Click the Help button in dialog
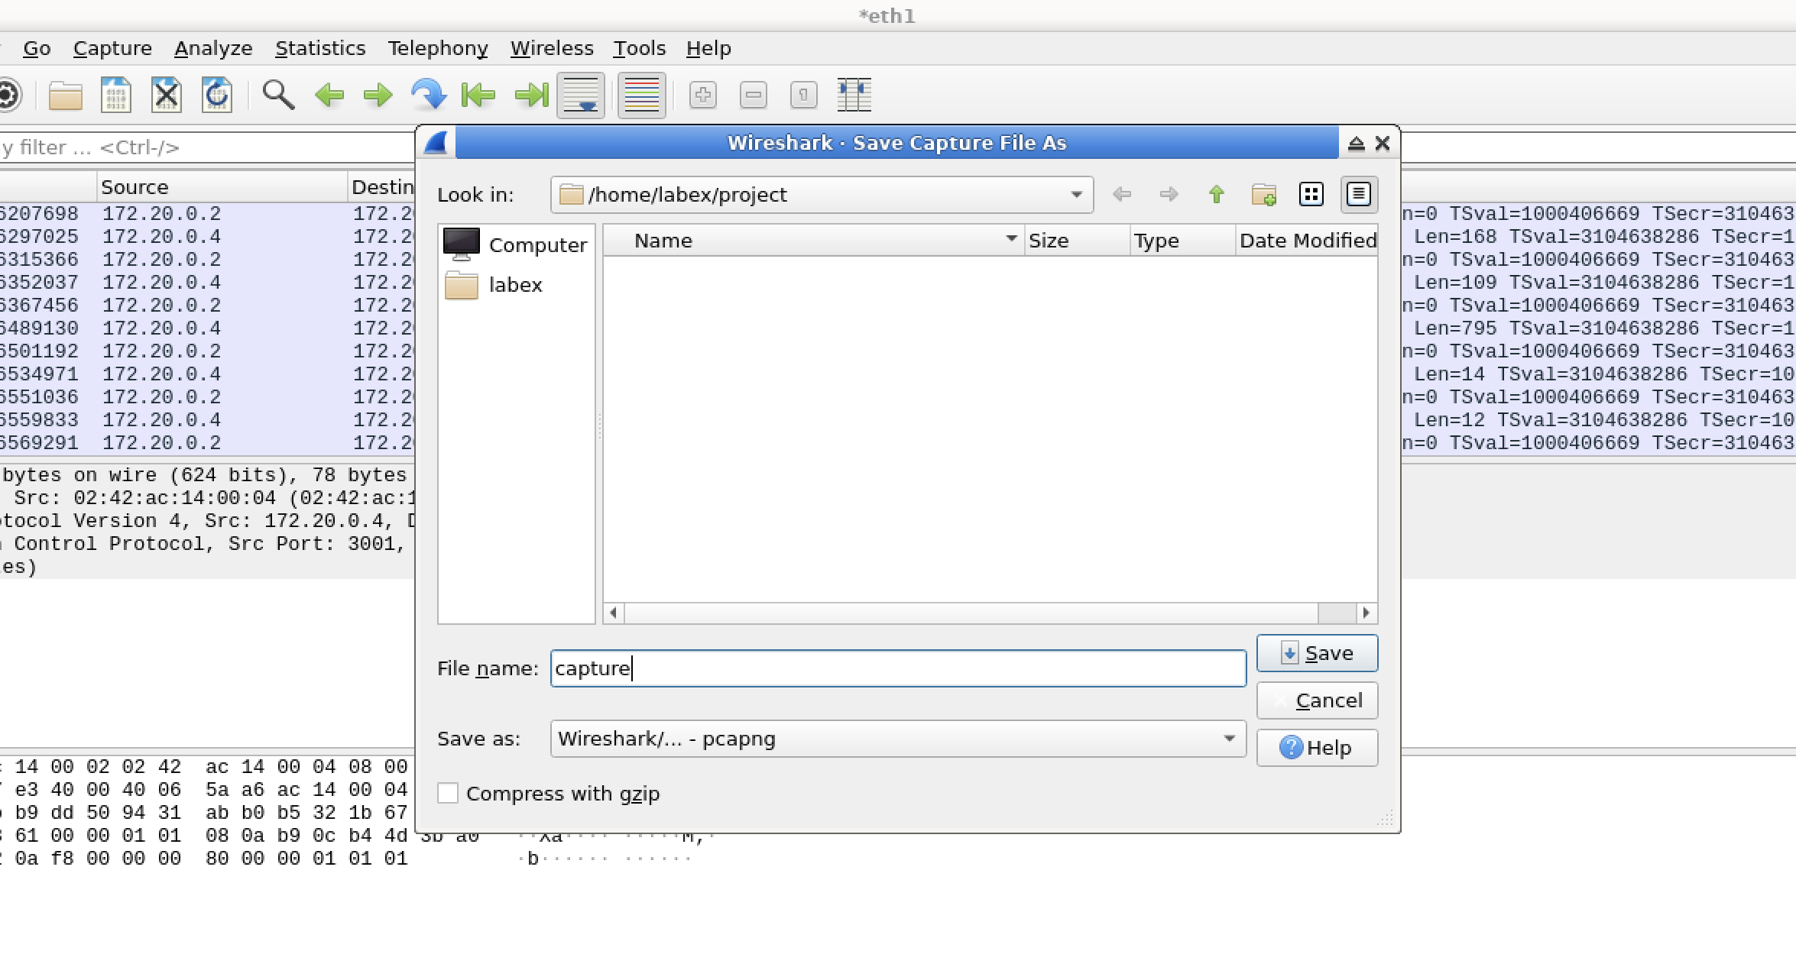The width and height of the screenshot is (1796, 964). pos(1316,747)
